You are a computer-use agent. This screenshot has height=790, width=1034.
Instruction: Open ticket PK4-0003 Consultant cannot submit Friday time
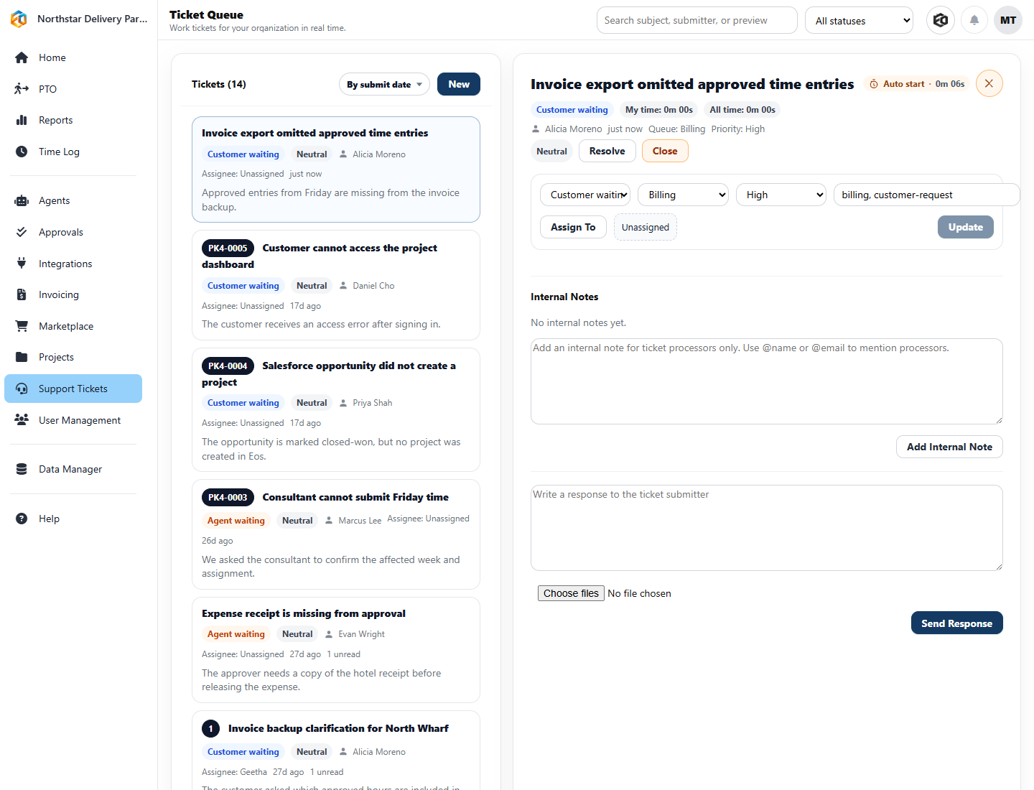tap(336, 534)
